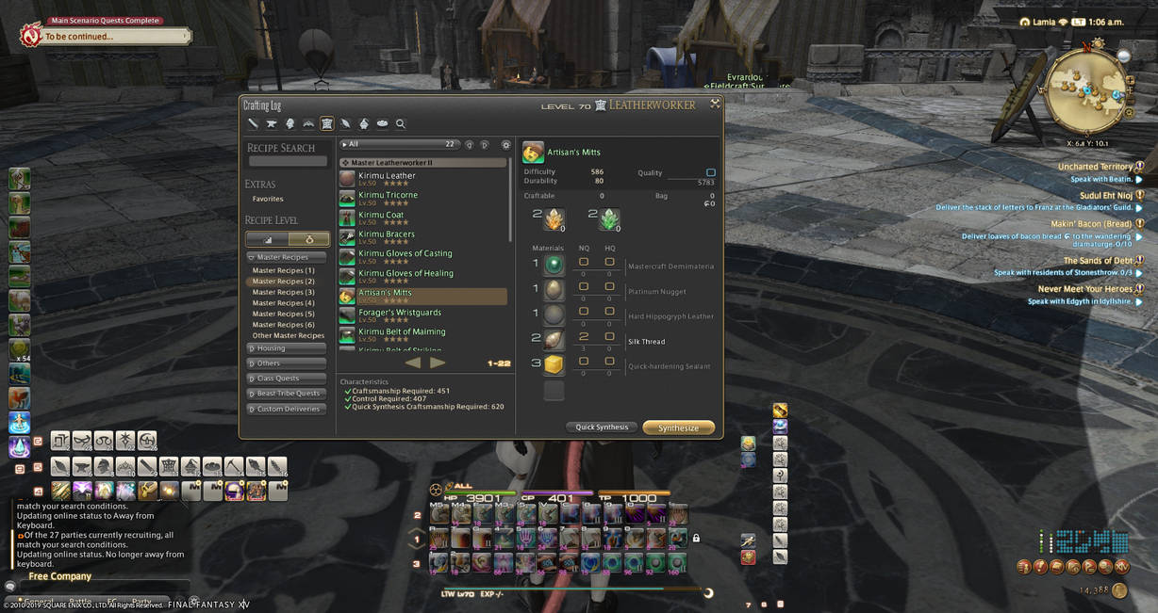Go to previous recipe page arrow
1158x613 pixels.
pos(413,363)
